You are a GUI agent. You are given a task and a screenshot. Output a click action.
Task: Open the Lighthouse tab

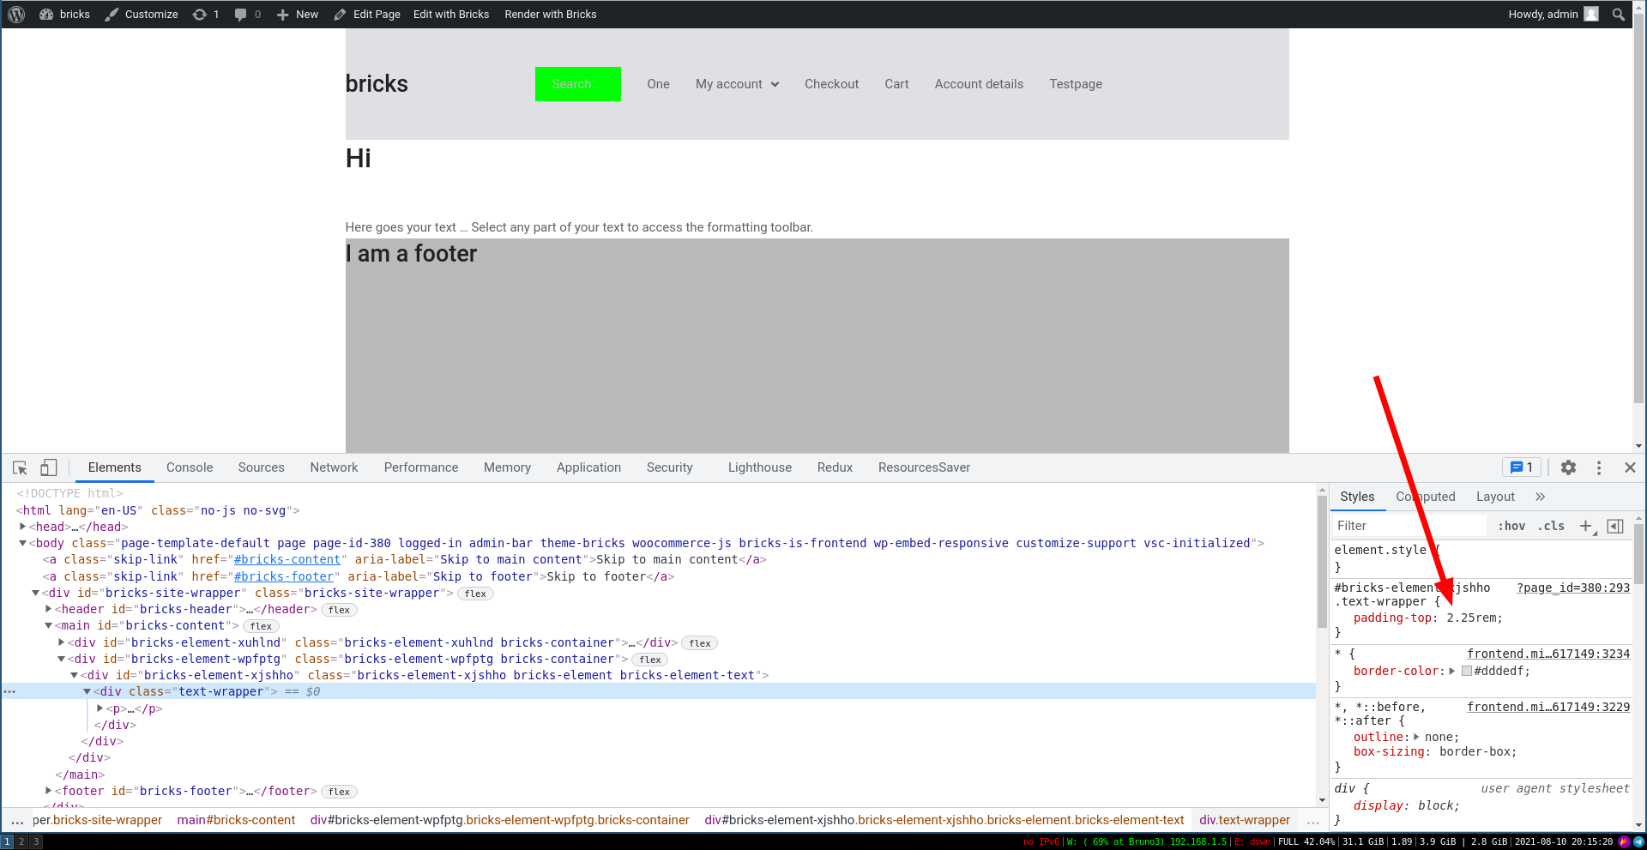(x=760, y=467)
